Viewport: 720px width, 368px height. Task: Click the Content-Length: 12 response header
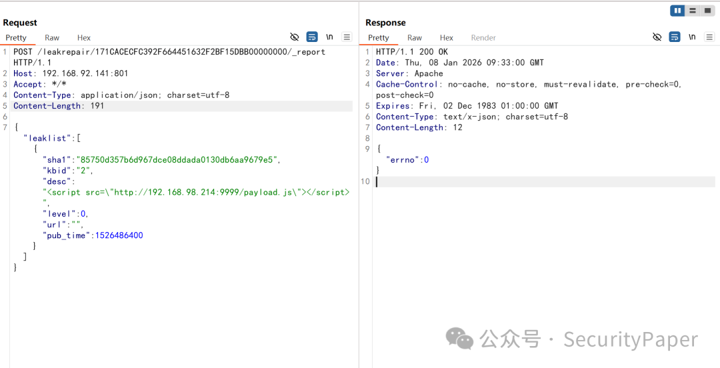point(419,127)
